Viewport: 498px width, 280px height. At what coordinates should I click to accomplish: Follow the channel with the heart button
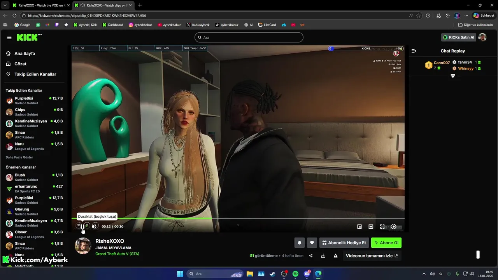(312, 243)
